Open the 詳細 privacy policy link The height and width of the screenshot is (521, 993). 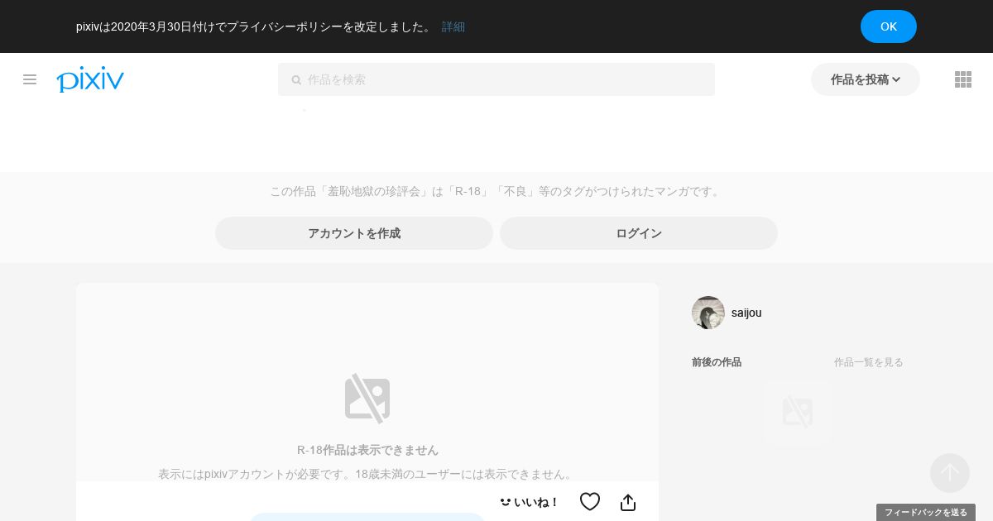click(x=453, y=26)
